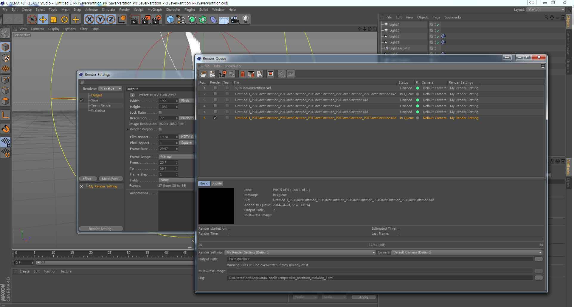Click the timeline position scrubber bar

point(115,263)
